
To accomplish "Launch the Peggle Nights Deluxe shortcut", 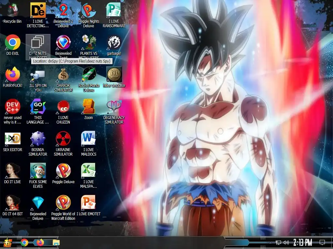I will pyautogui.click(x=88, y=15).
